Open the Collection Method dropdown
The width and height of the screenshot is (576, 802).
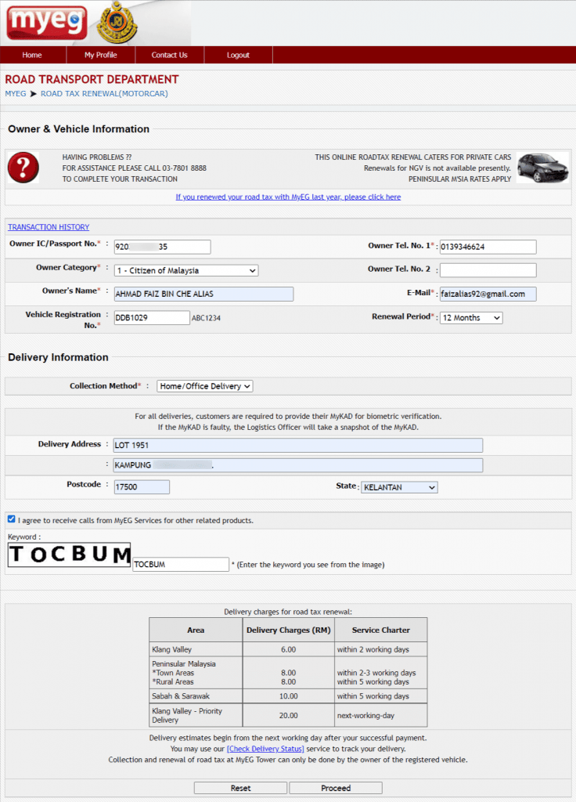pyautogui.click(x=204, y=386)
